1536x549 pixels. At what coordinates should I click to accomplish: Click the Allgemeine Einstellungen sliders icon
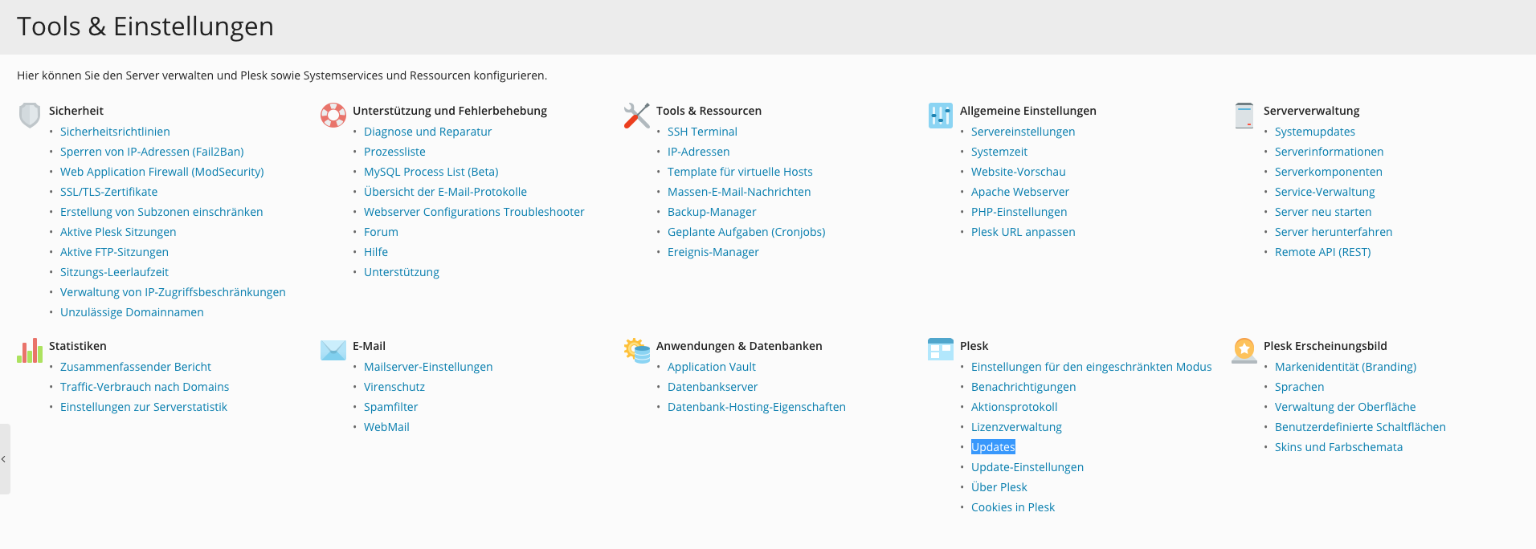point(941,116)
